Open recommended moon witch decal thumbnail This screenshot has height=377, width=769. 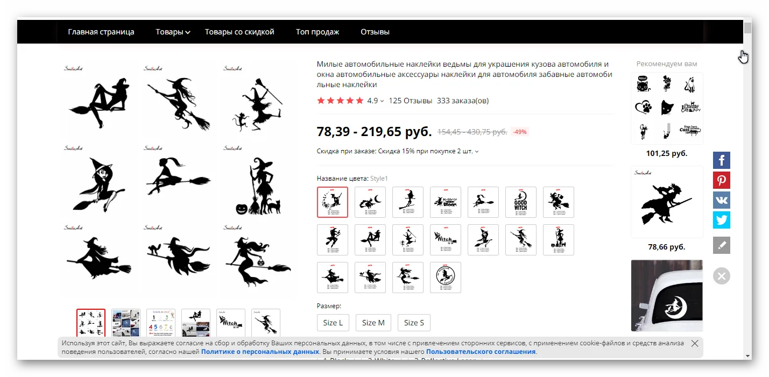pyautogui.click(x=667, y=296)
